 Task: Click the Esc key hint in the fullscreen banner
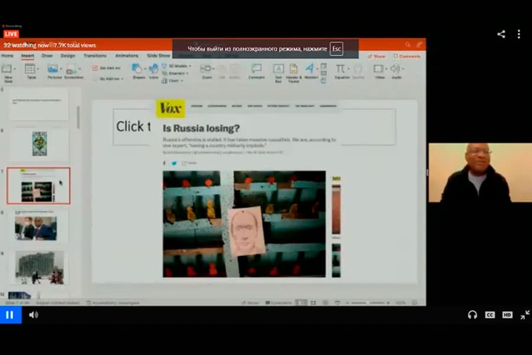coord(336,49)
